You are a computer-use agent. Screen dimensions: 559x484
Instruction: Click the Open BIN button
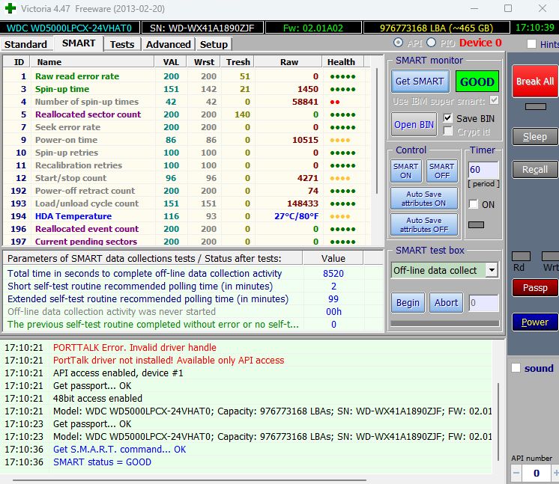[x=414, y=125]
